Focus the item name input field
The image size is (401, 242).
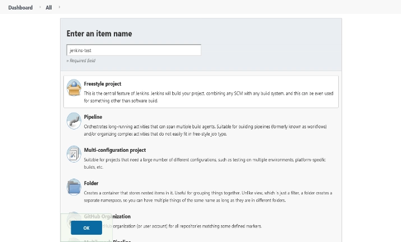[x=133, y=50]
